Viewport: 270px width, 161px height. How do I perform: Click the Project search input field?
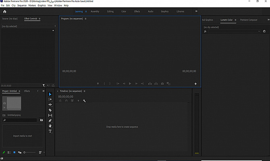tap(20, 120)
